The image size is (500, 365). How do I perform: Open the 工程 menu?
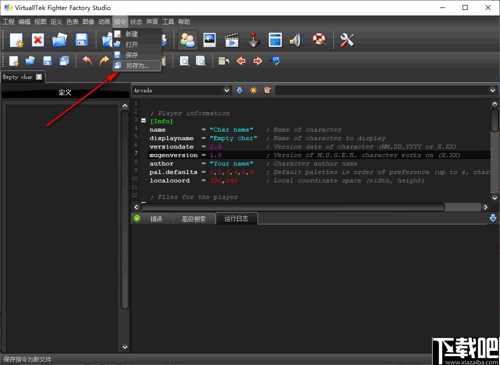tap(8, 21)
